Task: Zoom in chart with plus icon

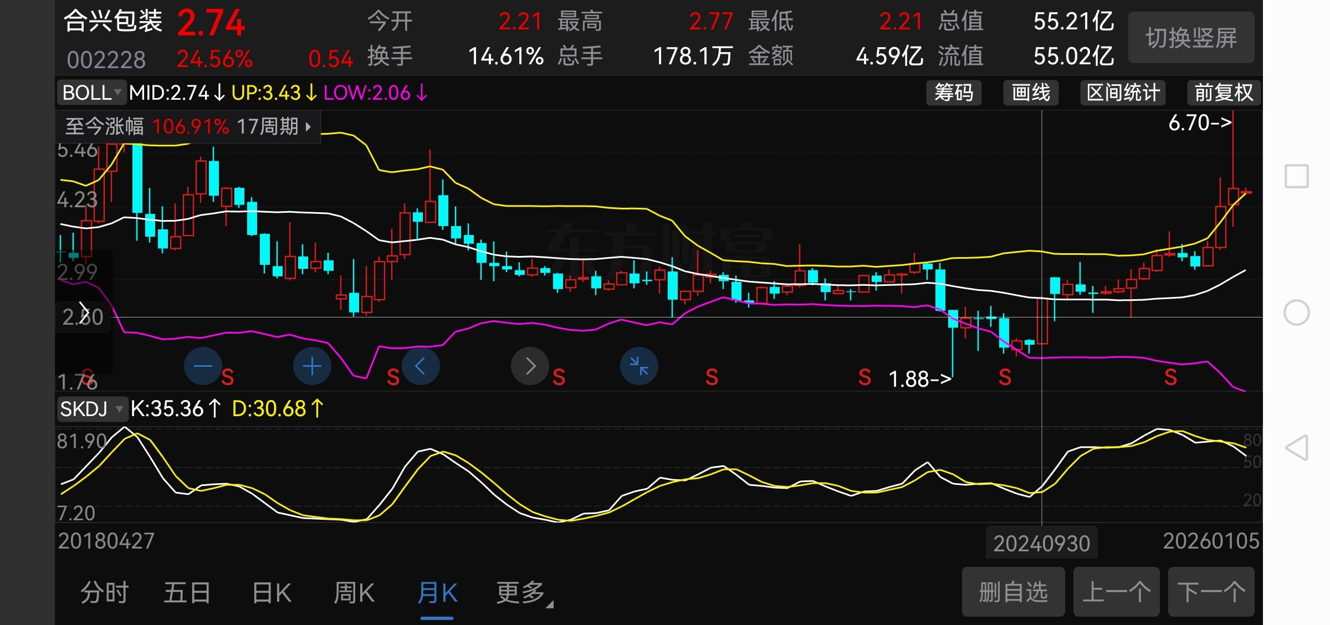Action: point(312,366)
